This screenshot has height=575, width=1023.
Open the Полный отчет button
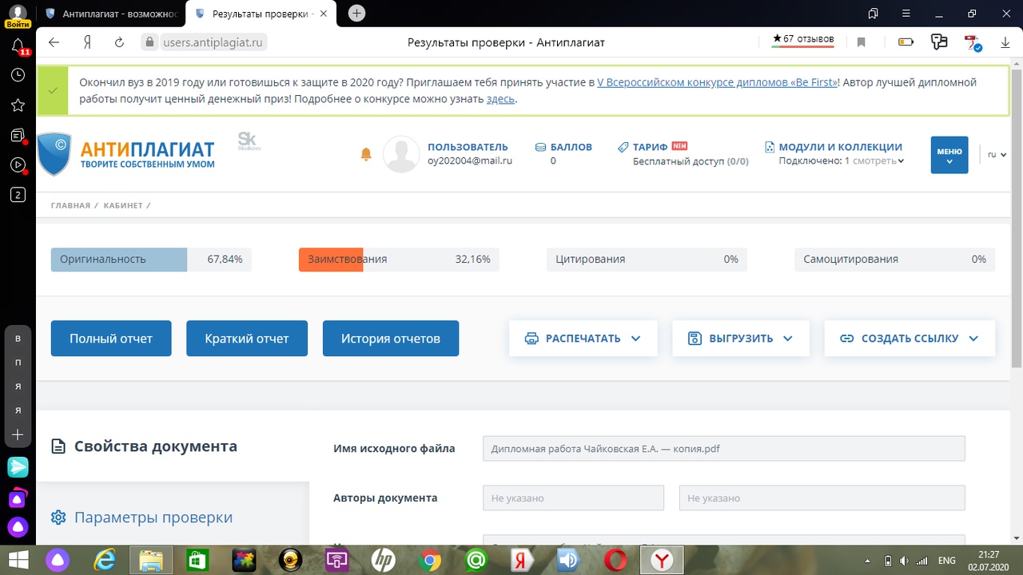tap(112, 339)
